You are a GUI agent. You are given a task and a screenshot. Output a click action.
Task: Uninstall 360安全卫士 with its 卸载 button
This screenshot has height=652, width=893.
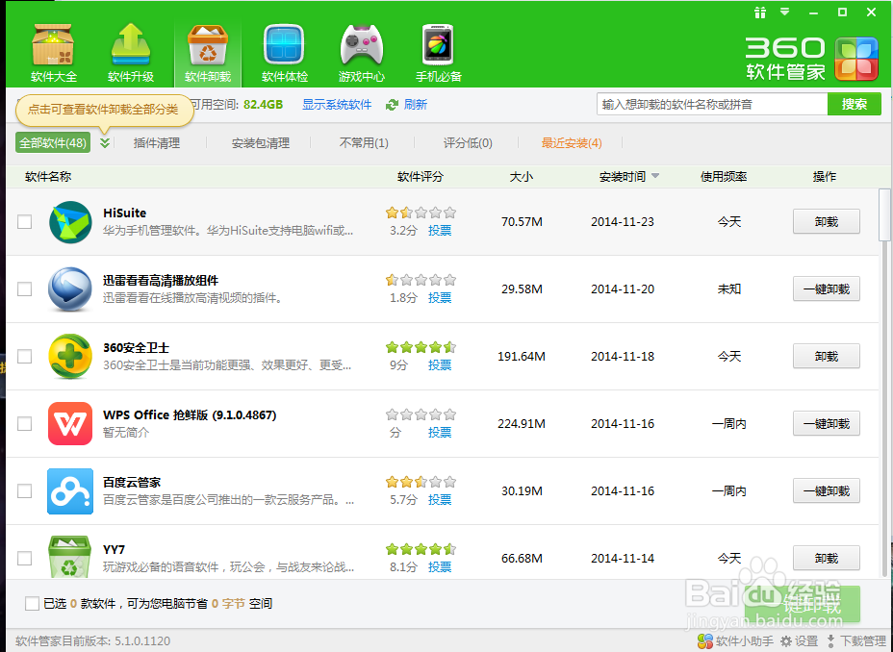coord(826,356)
